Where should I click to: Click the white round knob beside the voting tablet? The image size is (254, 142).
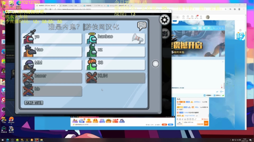pos(155,64)
